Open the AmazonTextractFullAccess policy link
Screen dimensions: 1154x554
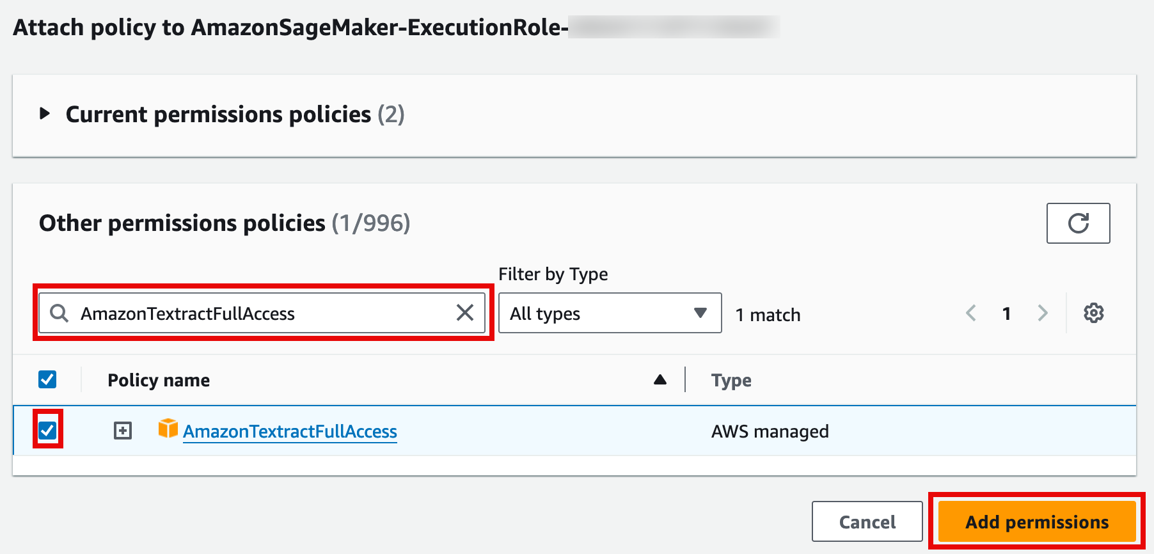click(290, 432)
